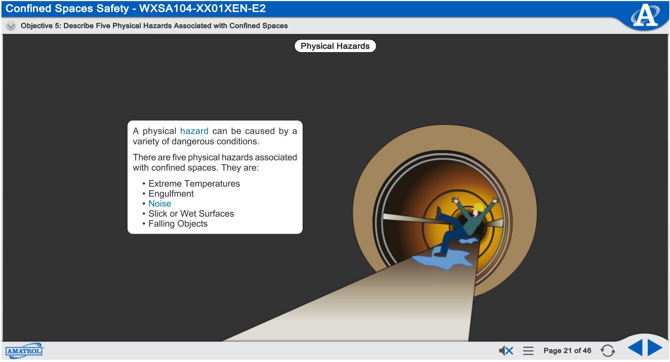670x362 pixels.
Task: Click the 'Noise' hyperlink in the hazards list
Action: click(159, 204)
